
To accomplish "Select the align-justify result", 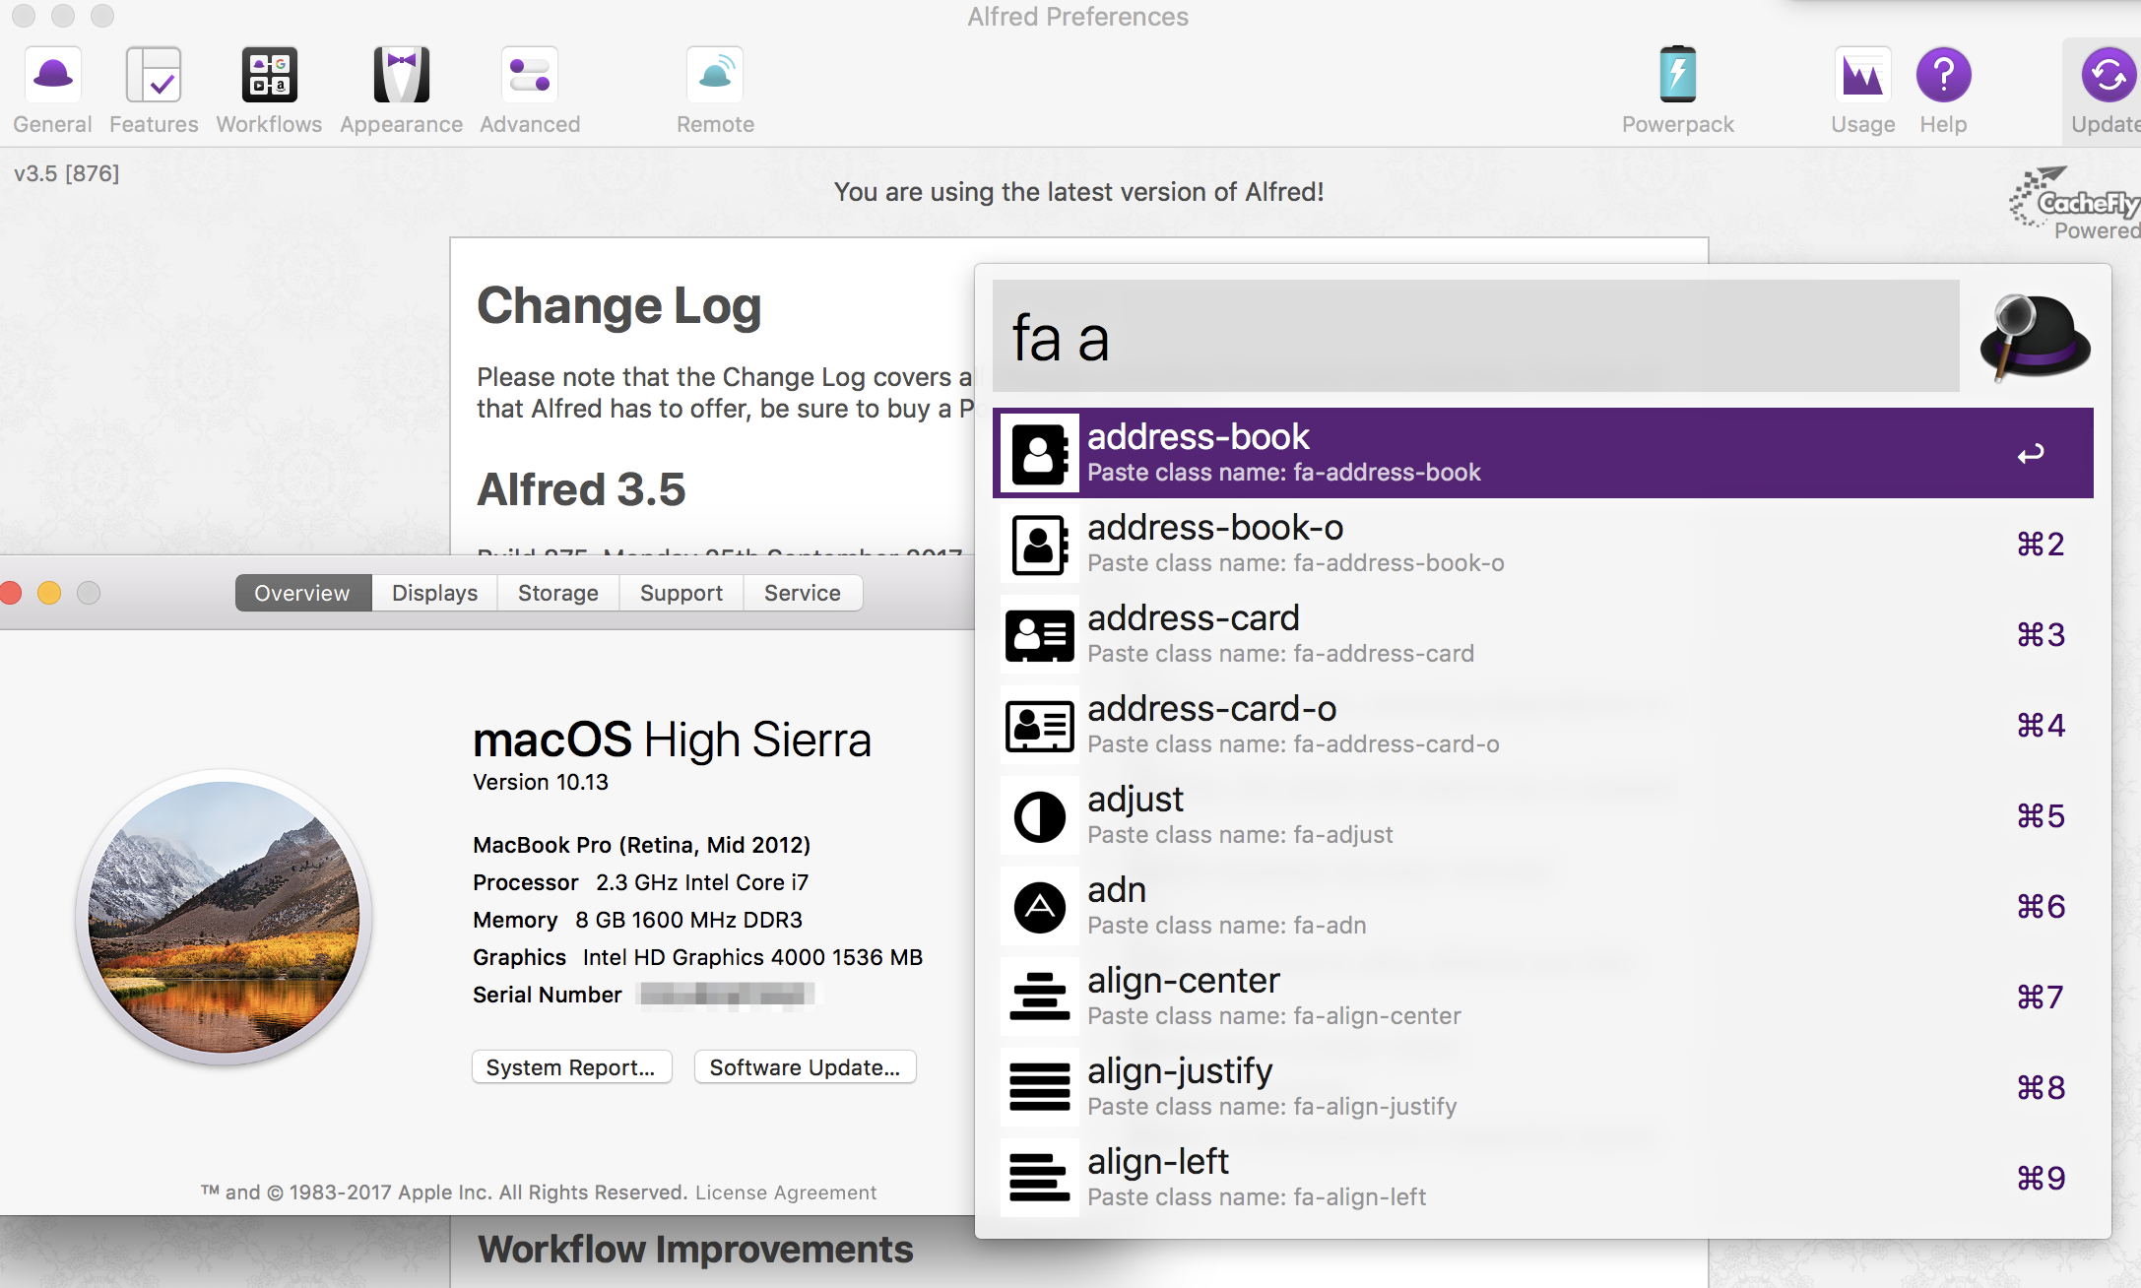I will (1542, 1087).
